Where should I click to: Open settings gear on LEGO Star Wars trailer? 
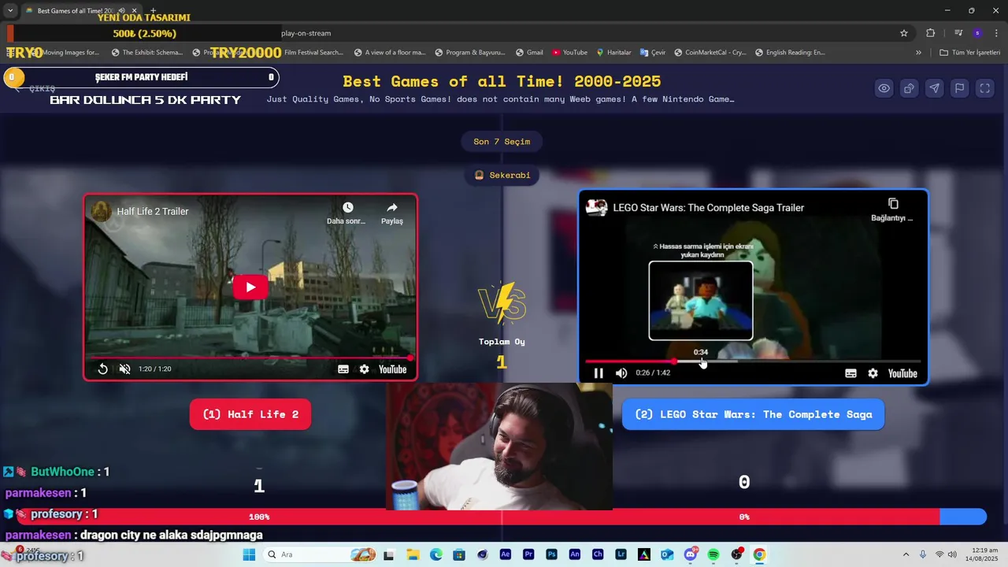[x=873, y=373]
